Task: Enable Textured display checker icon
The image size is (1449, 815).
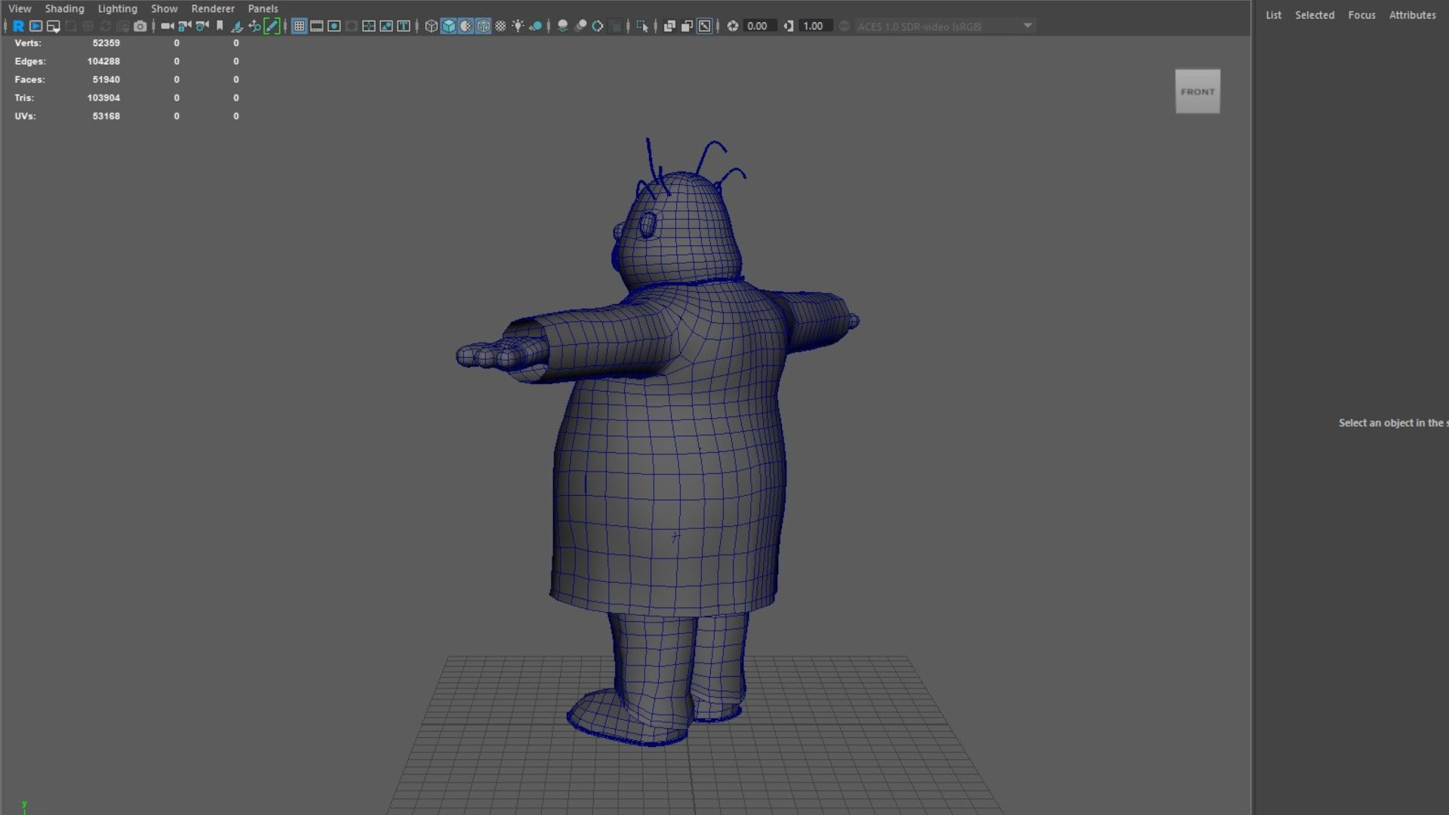Action: tap(500, 26)
